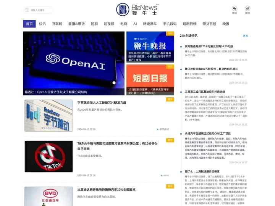
Task: Open the 晚报 menu item
Action: pos(226,24)
